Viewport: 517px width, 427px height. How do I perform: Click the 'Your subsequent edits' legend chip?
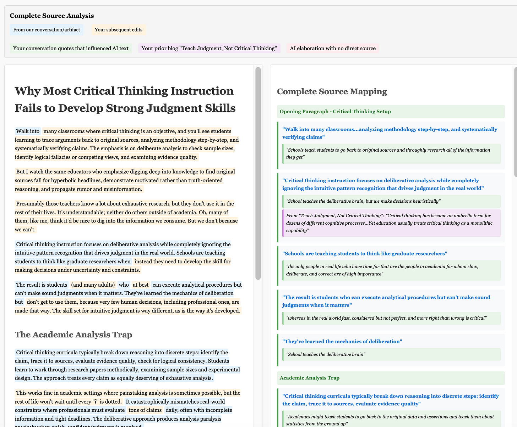(119, 30)
